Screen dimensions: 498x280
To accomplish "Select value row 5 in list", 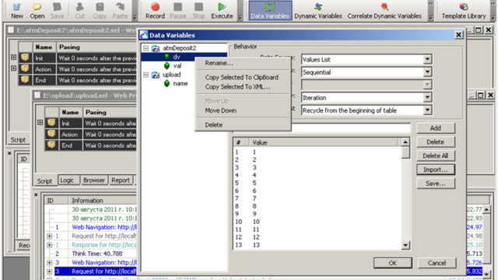I will tap(317, 183).
